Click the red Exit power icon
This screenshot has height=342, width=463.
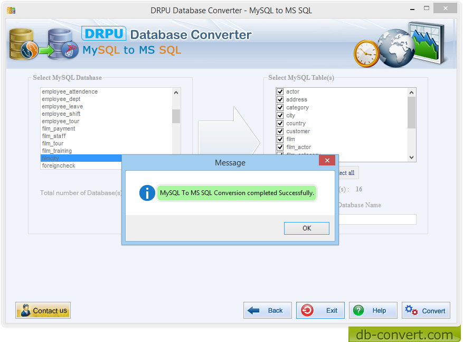pos(307,310)
